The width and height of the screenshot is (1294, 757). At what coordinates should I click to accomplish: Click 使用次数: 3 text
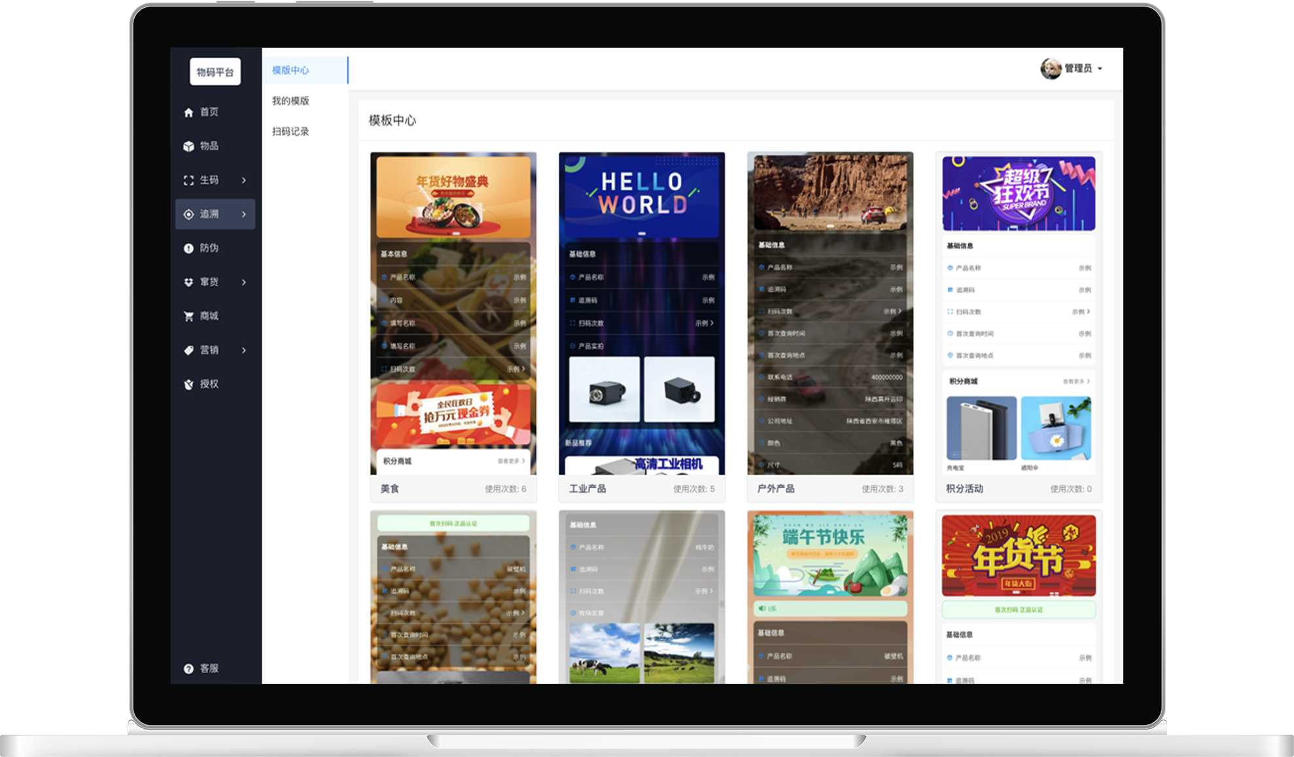tap(882, 489)
